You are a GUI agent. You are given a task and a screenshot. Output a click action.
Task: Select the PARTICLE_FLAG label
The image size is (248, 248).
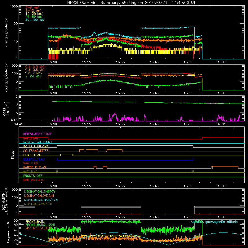pos(35,167)
